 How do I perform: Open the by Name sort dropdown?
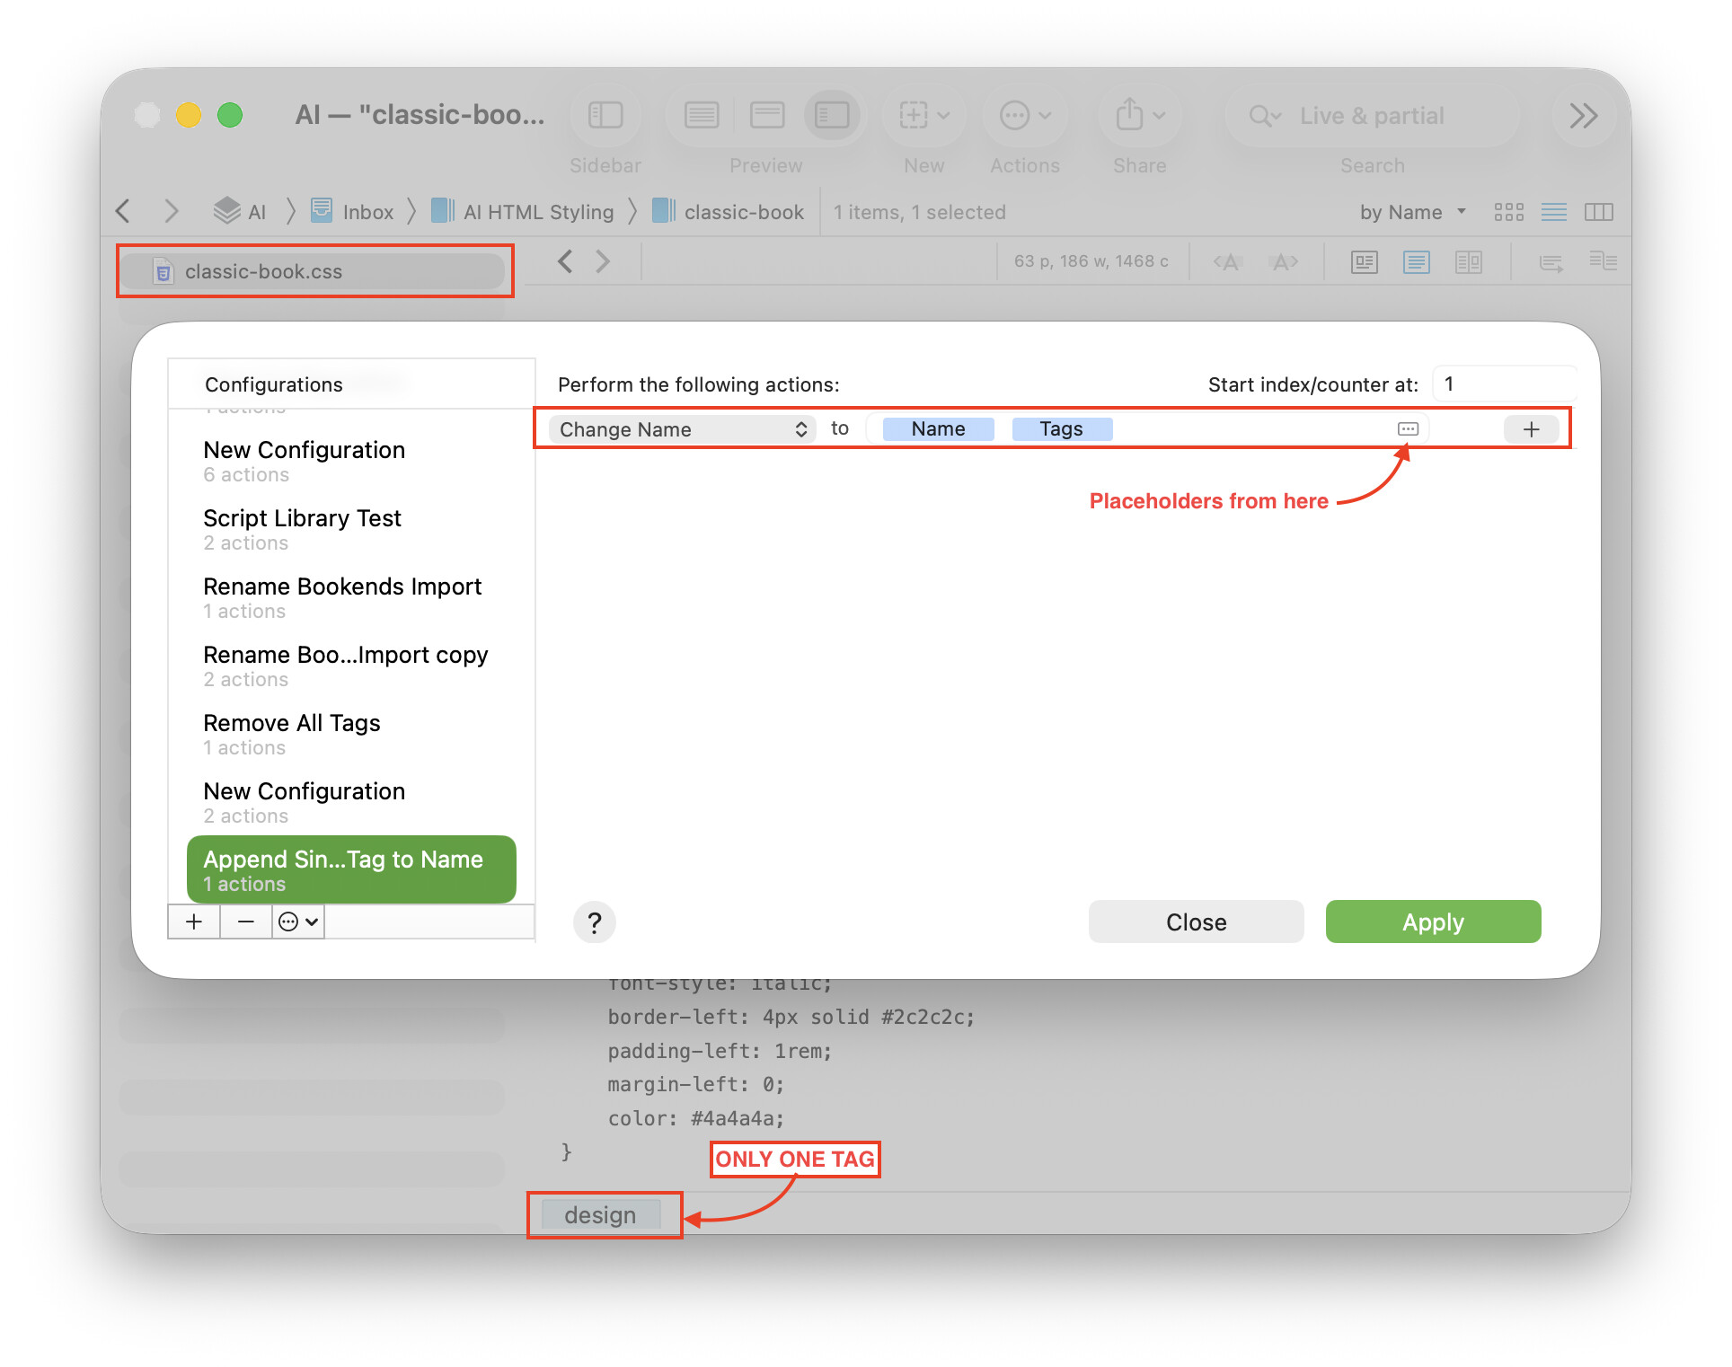(x=1412, y=213)
